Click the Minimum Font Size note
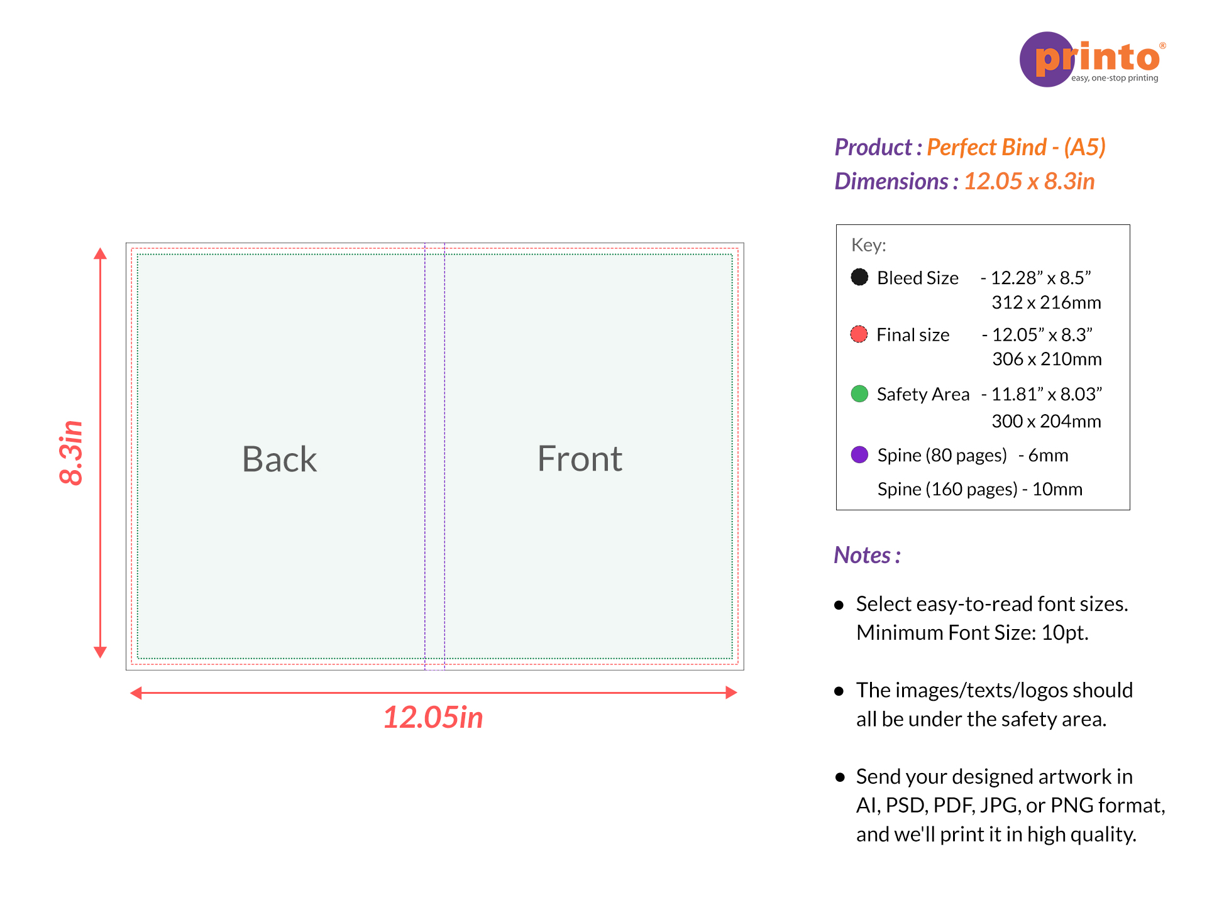1207x905 pixels. pyautogui.click(x=972, y=632)
